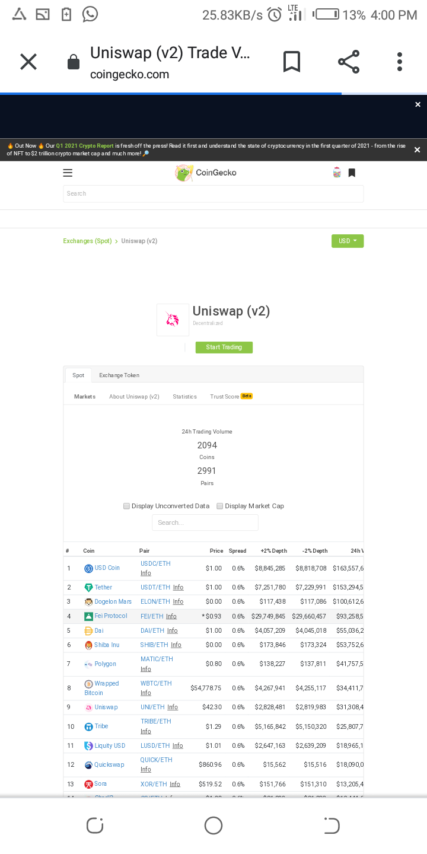This screenshot has height=854, width=427.
Task: Open the Shiba Inu coin link
Action: click(x=107, y=645)
